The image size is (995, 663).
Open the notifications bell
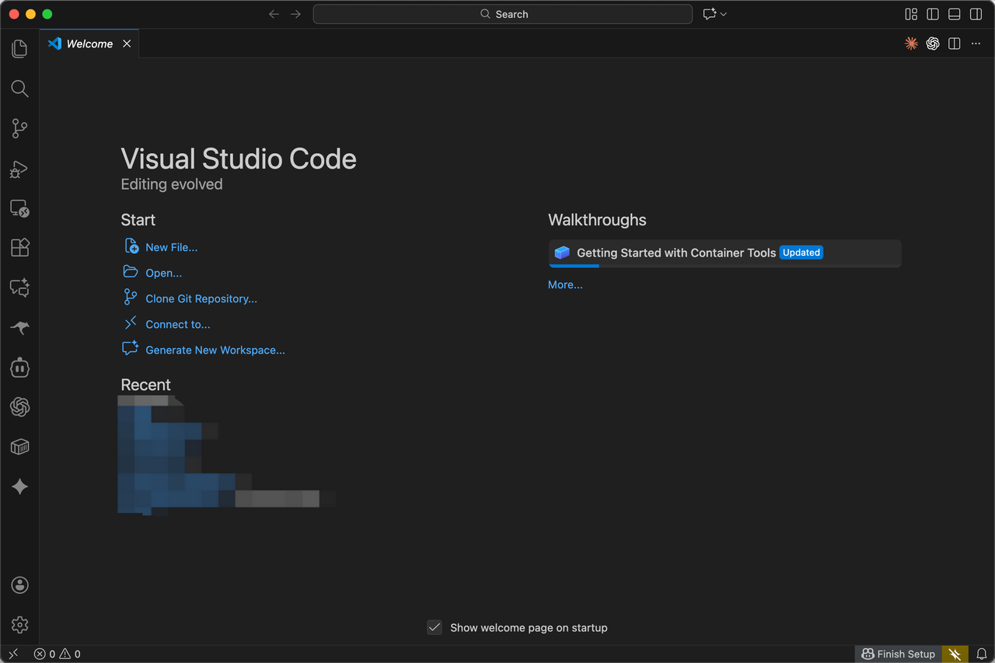982,654
